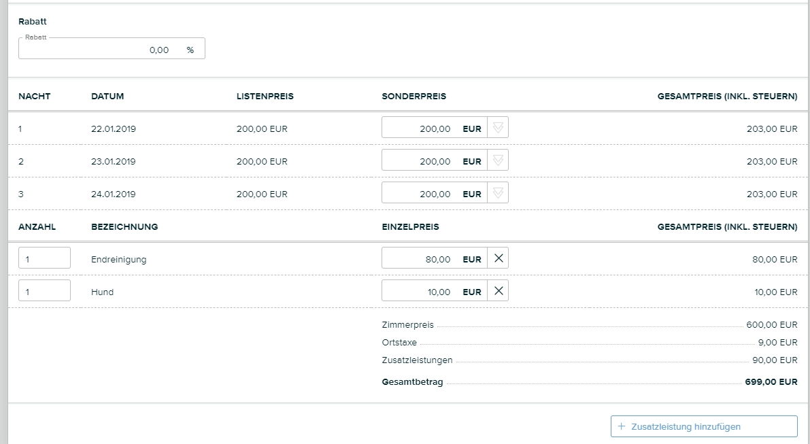Click the SONDERPREIS column header

pyautogui.click(x=414, y=97)
